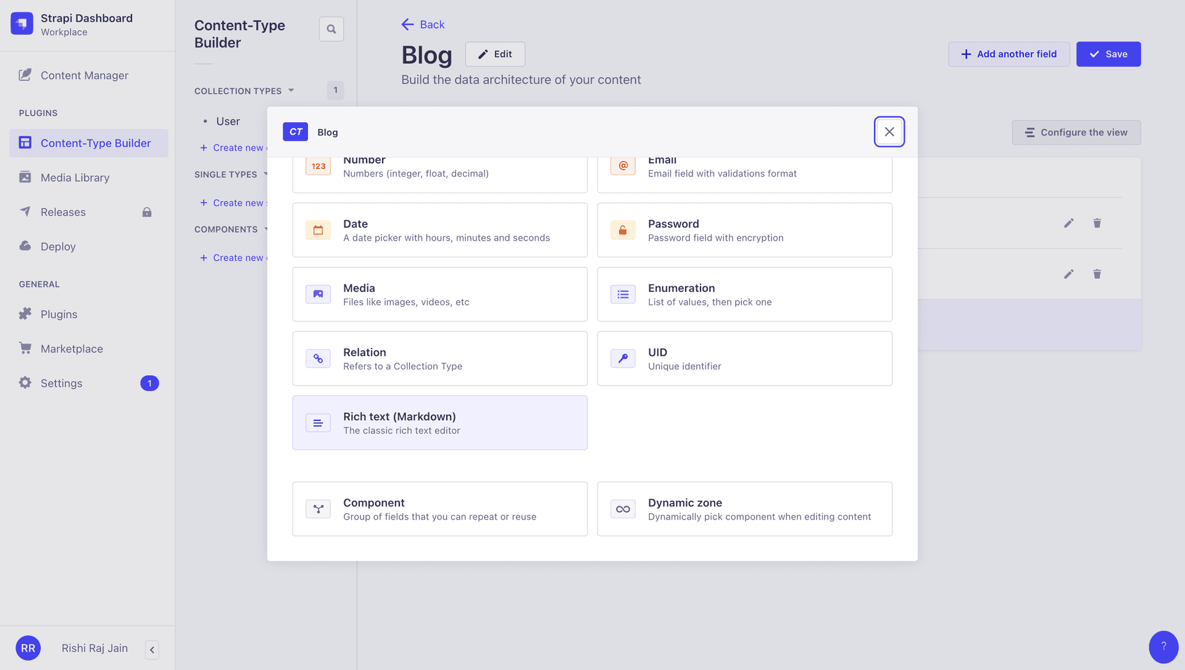The height and width of the screenshot is (670, 1185).
Task: Select the Component field type icon
Action: pyautogui.click(x=318, y=508)
